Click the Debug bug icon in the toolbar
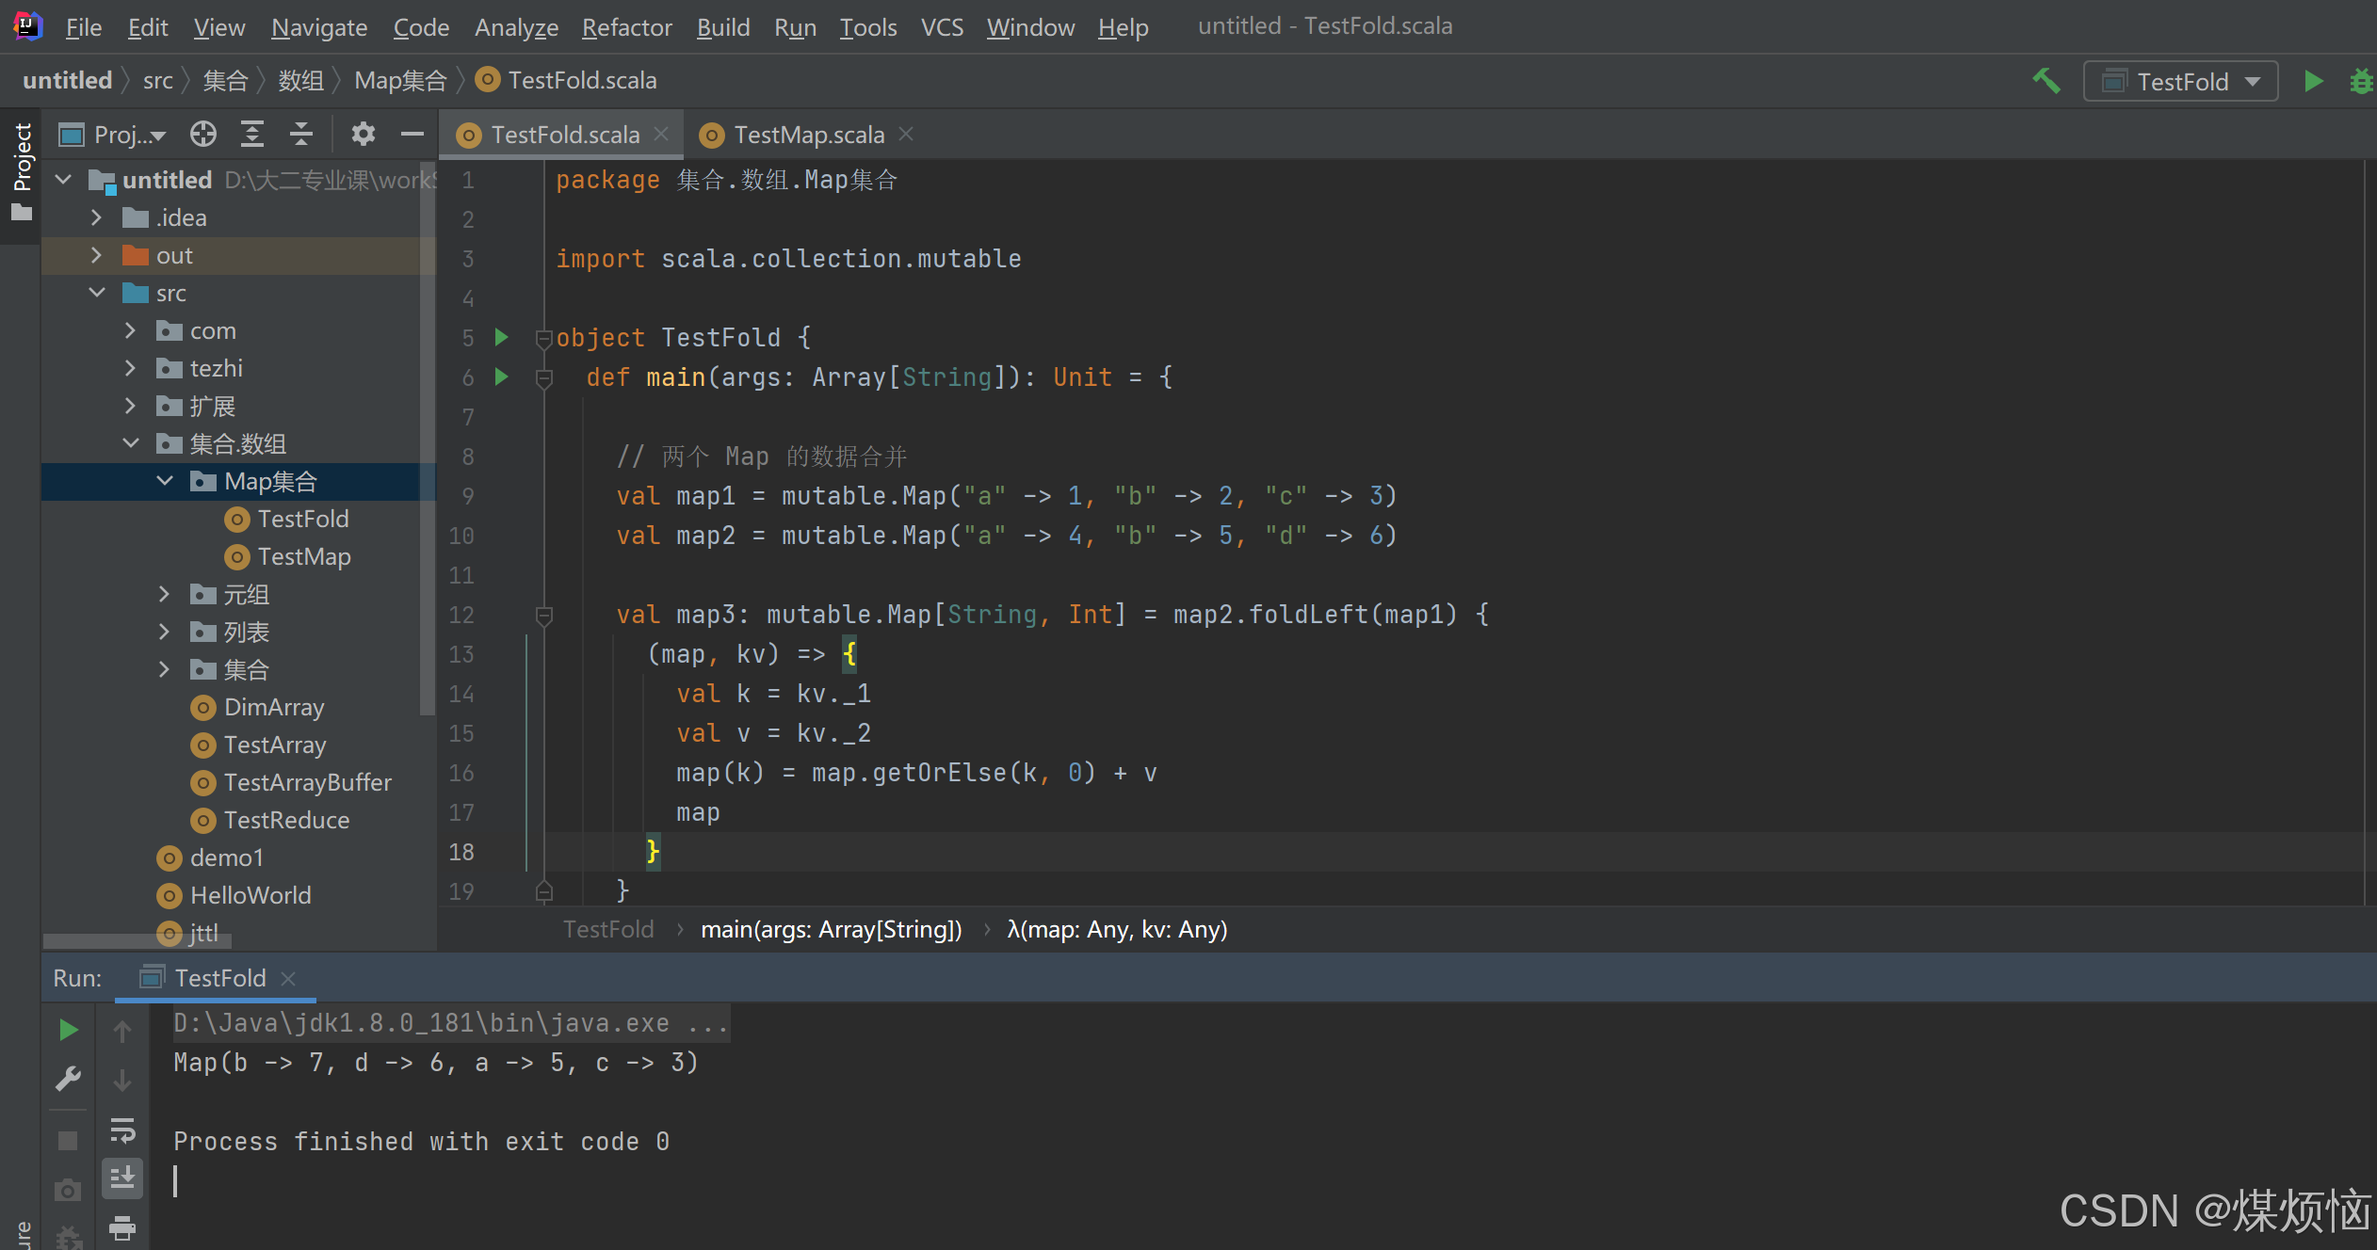The height and width of the screenshot is (1250, 2377). tap(2360, 81)
